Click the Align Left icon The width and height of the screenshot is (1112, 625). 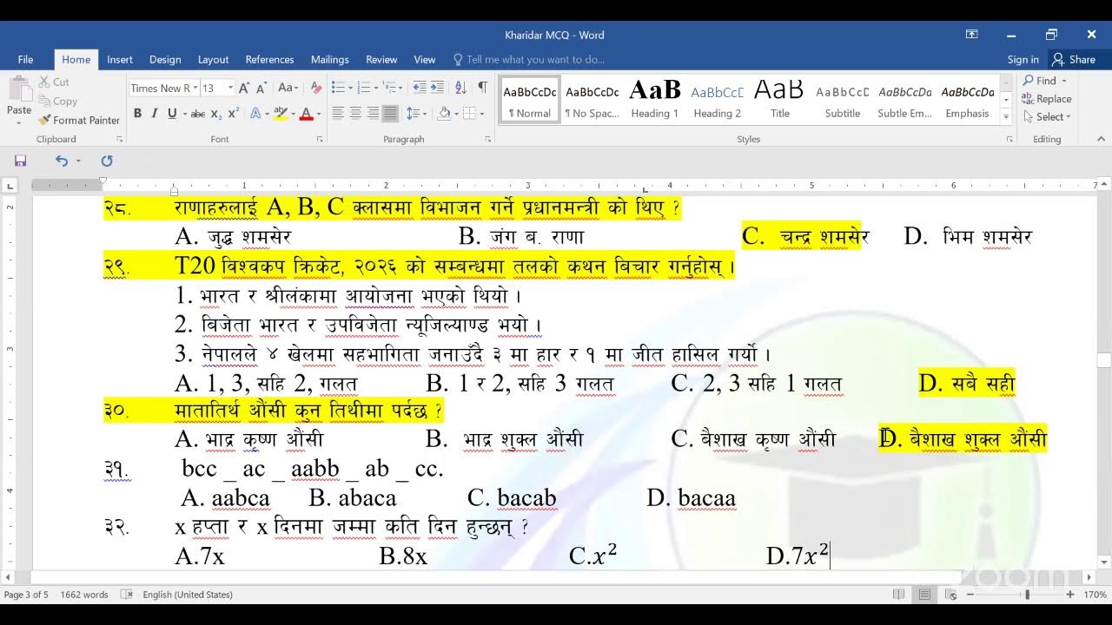[x=338, y=114]
